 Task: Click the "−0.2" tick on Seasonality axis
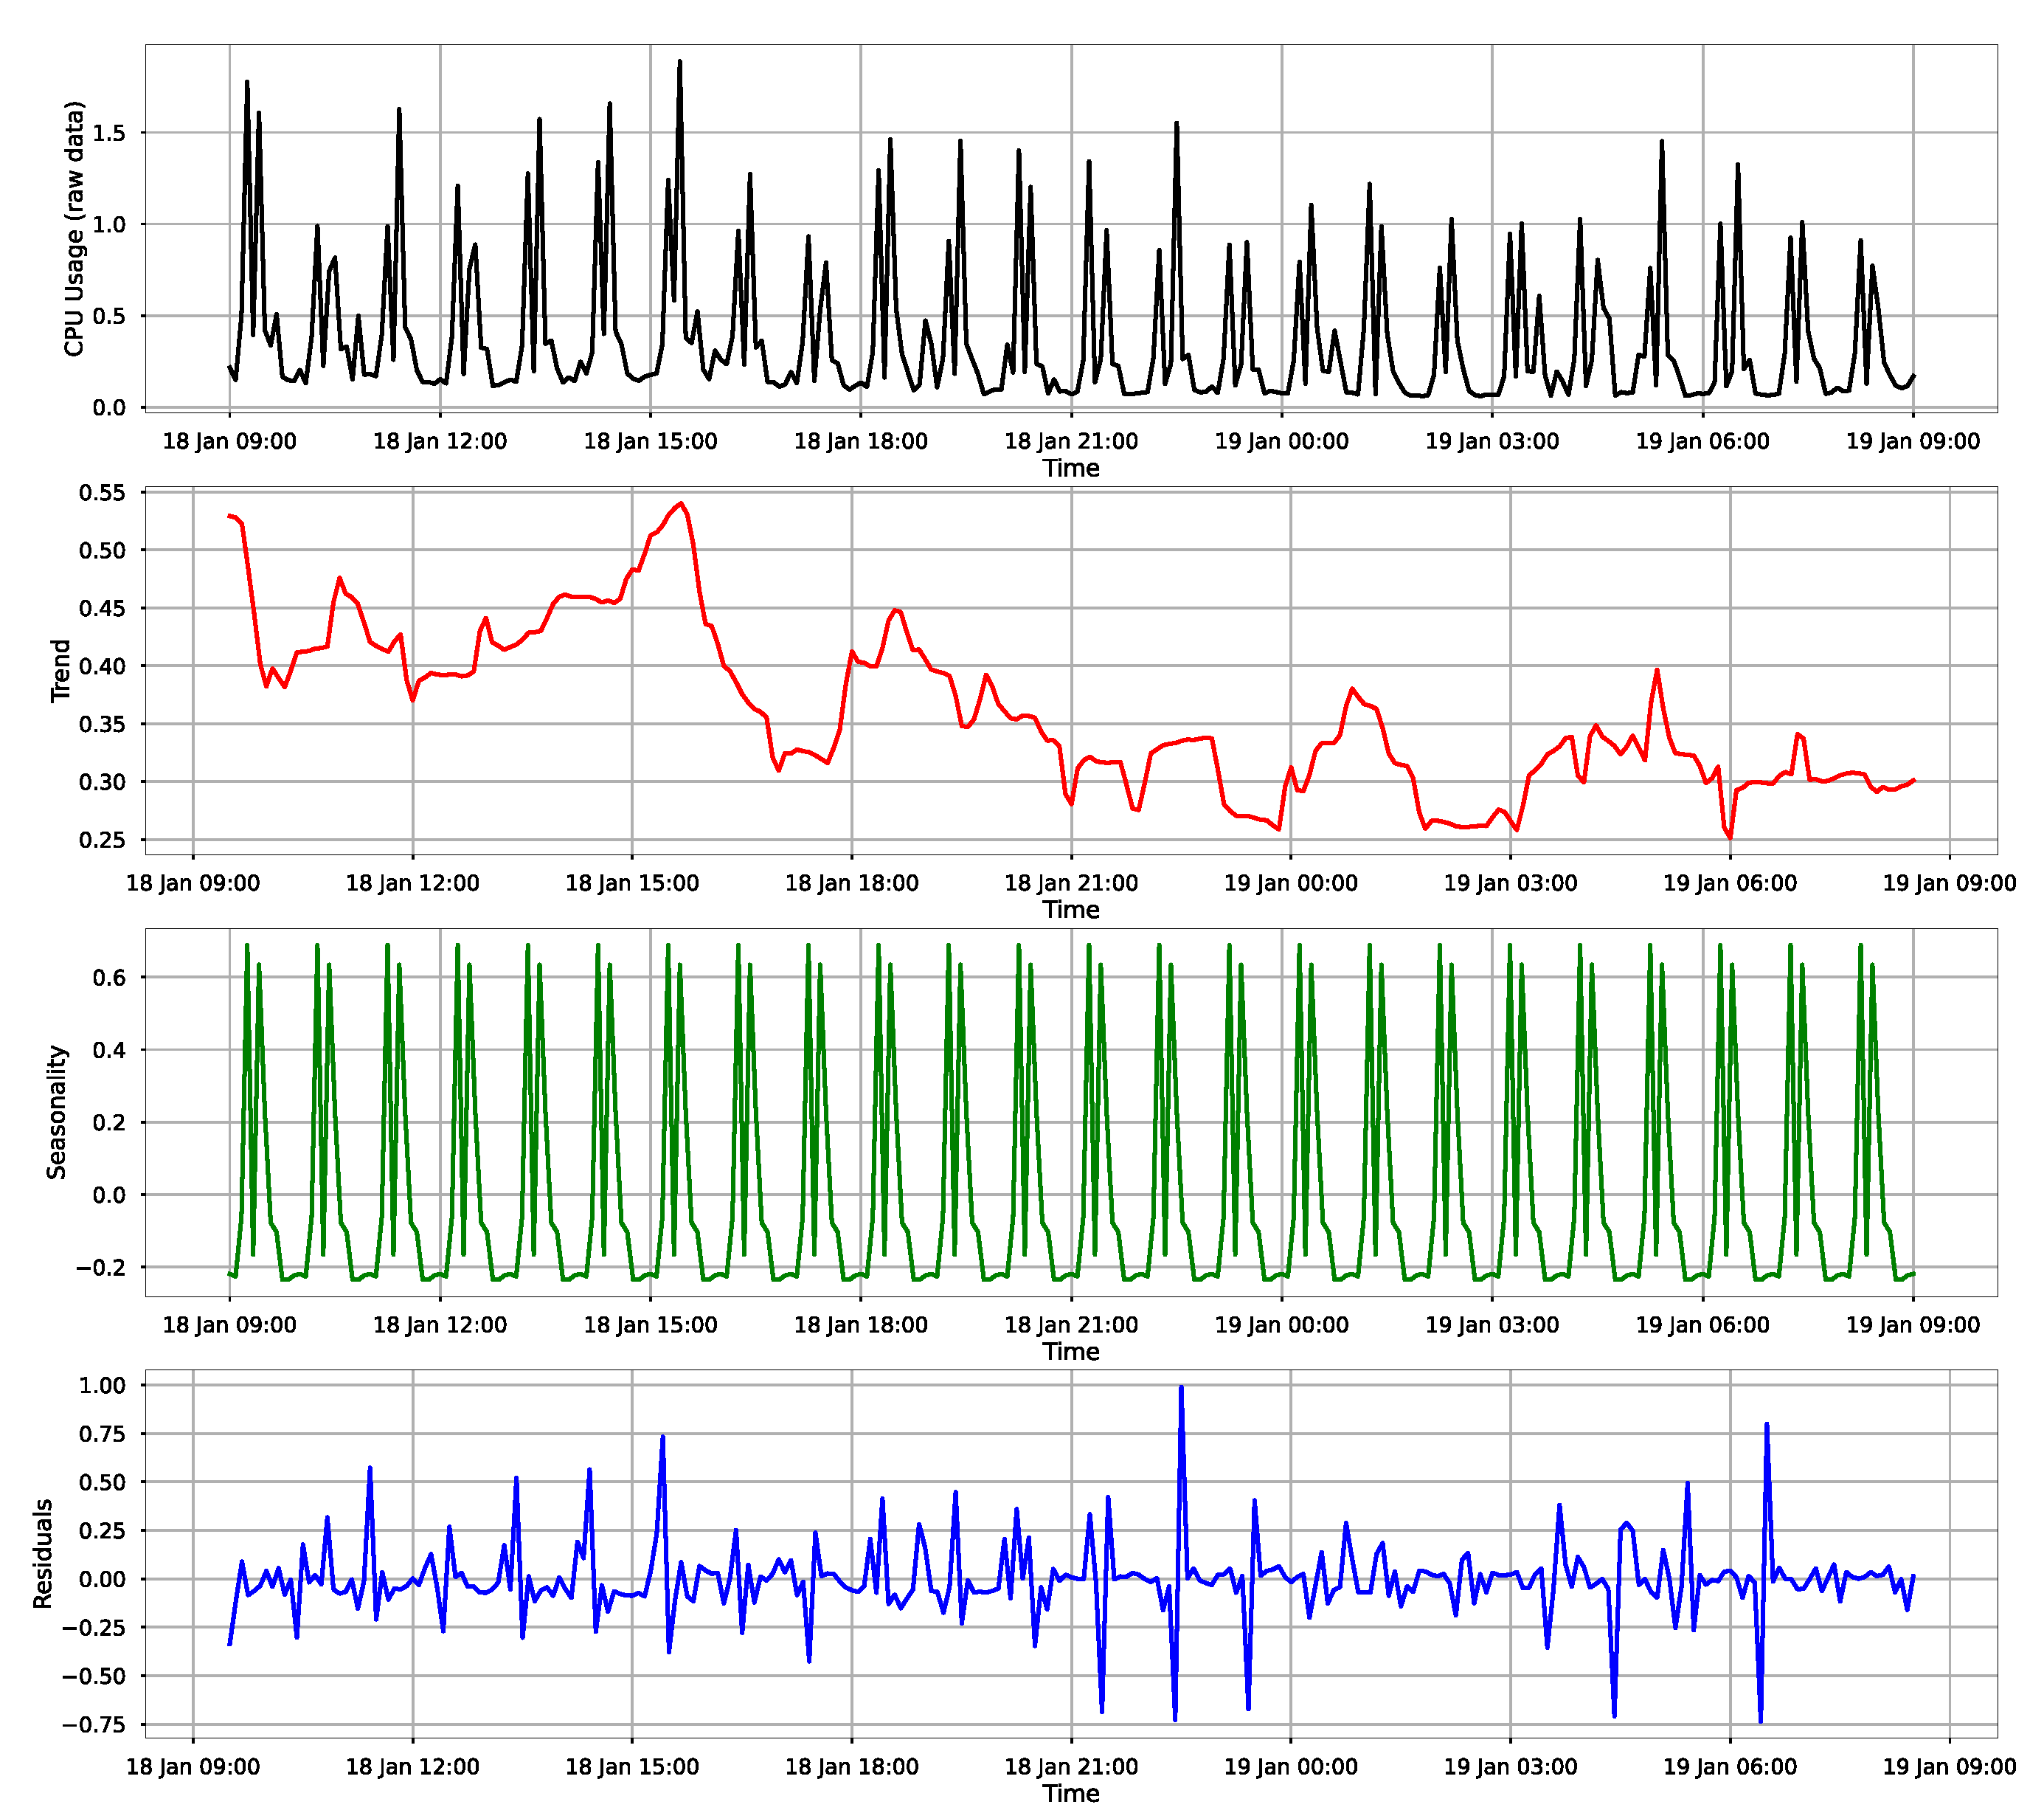[x=101, y=1268]
